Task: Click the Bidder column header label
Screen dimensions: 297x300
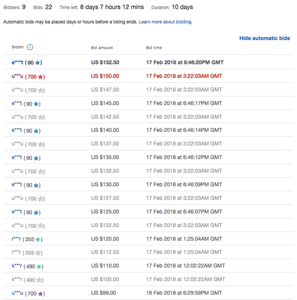Action: tap(18, 47)
